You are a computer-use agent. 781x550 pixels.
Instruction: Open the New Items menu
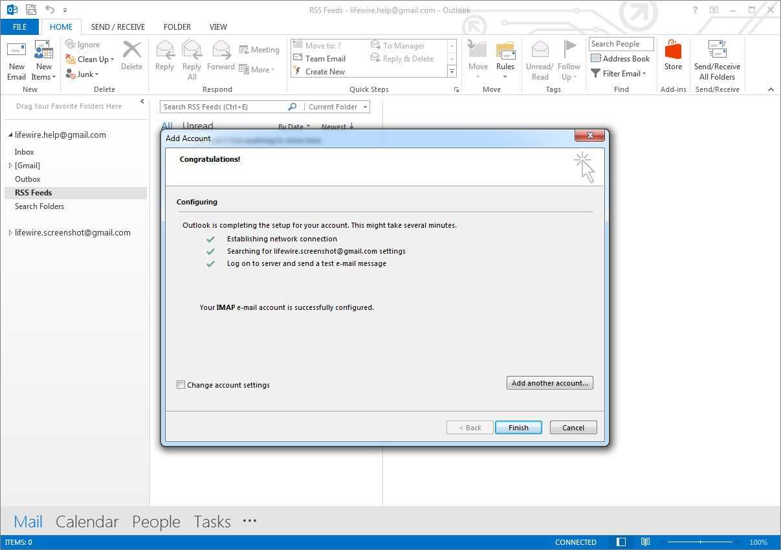coord(44,61)
